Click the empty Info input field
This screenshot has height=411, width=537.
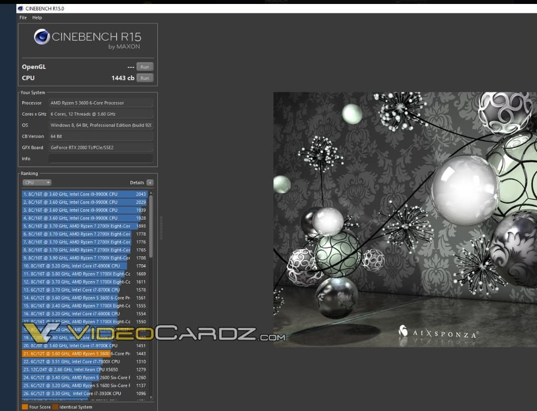pos(101,159)
